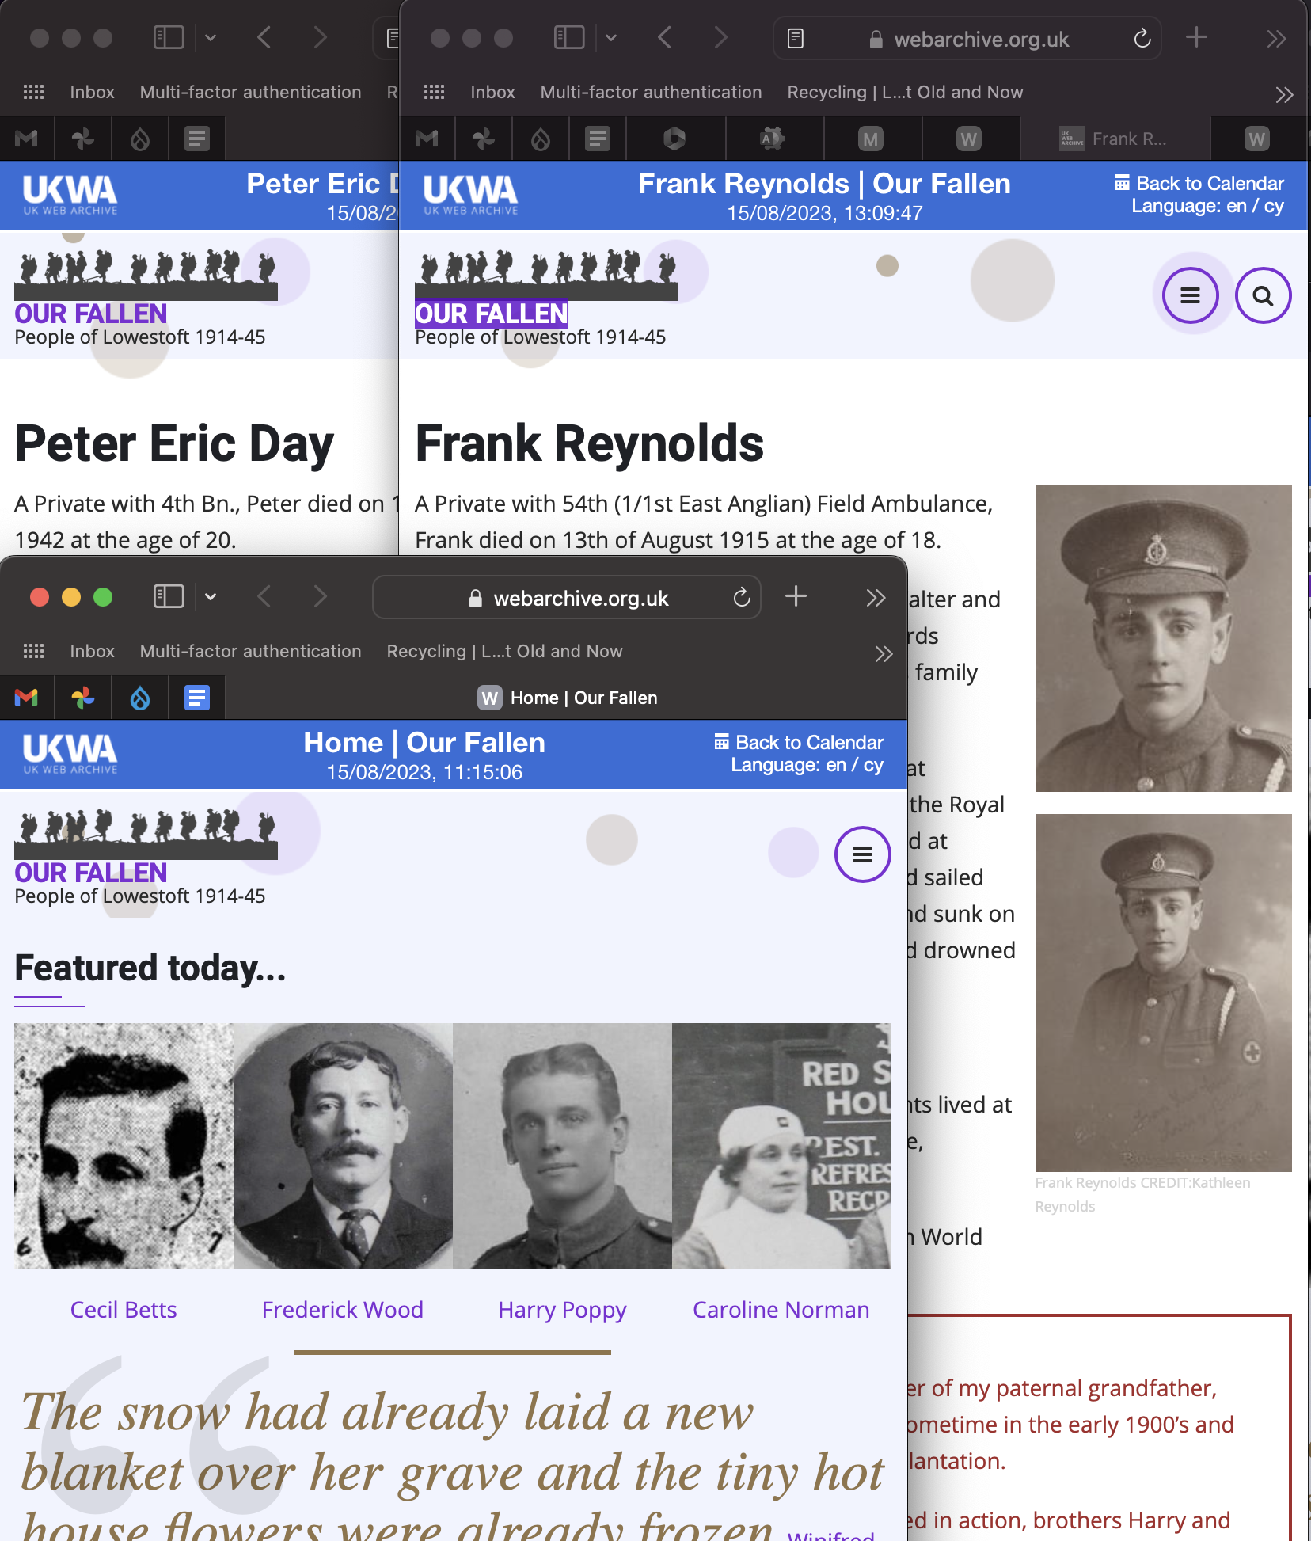
Task: Open the hamburger menu on Home page
Action: (x=862, y=854)
